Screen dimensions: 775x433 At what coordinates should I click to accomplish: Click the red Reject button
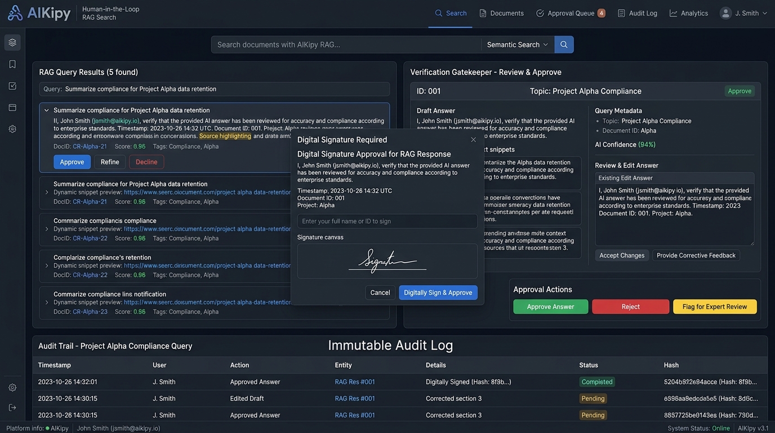coord(631,307)
